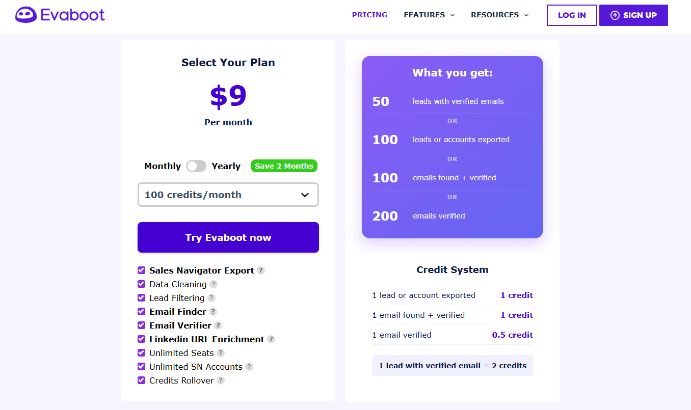This screenshot has height=410, width=691.
Task: Click help icon beside Linkedin URL Enrichment
Action: (x=271, y=339)
